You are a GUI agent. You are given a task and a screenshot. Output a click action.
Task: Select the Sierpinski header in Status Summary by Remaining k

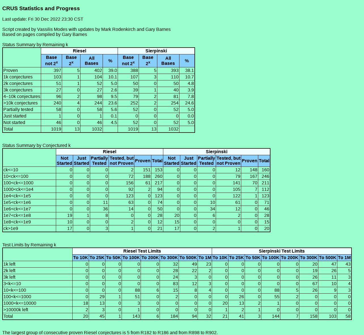(x=156, y=51)
